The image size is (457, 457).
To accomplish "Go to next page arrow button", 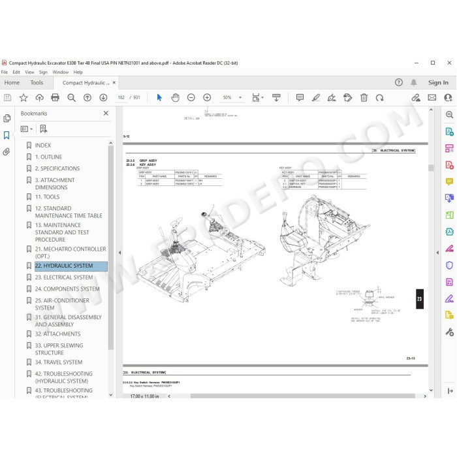I will 103,98.
